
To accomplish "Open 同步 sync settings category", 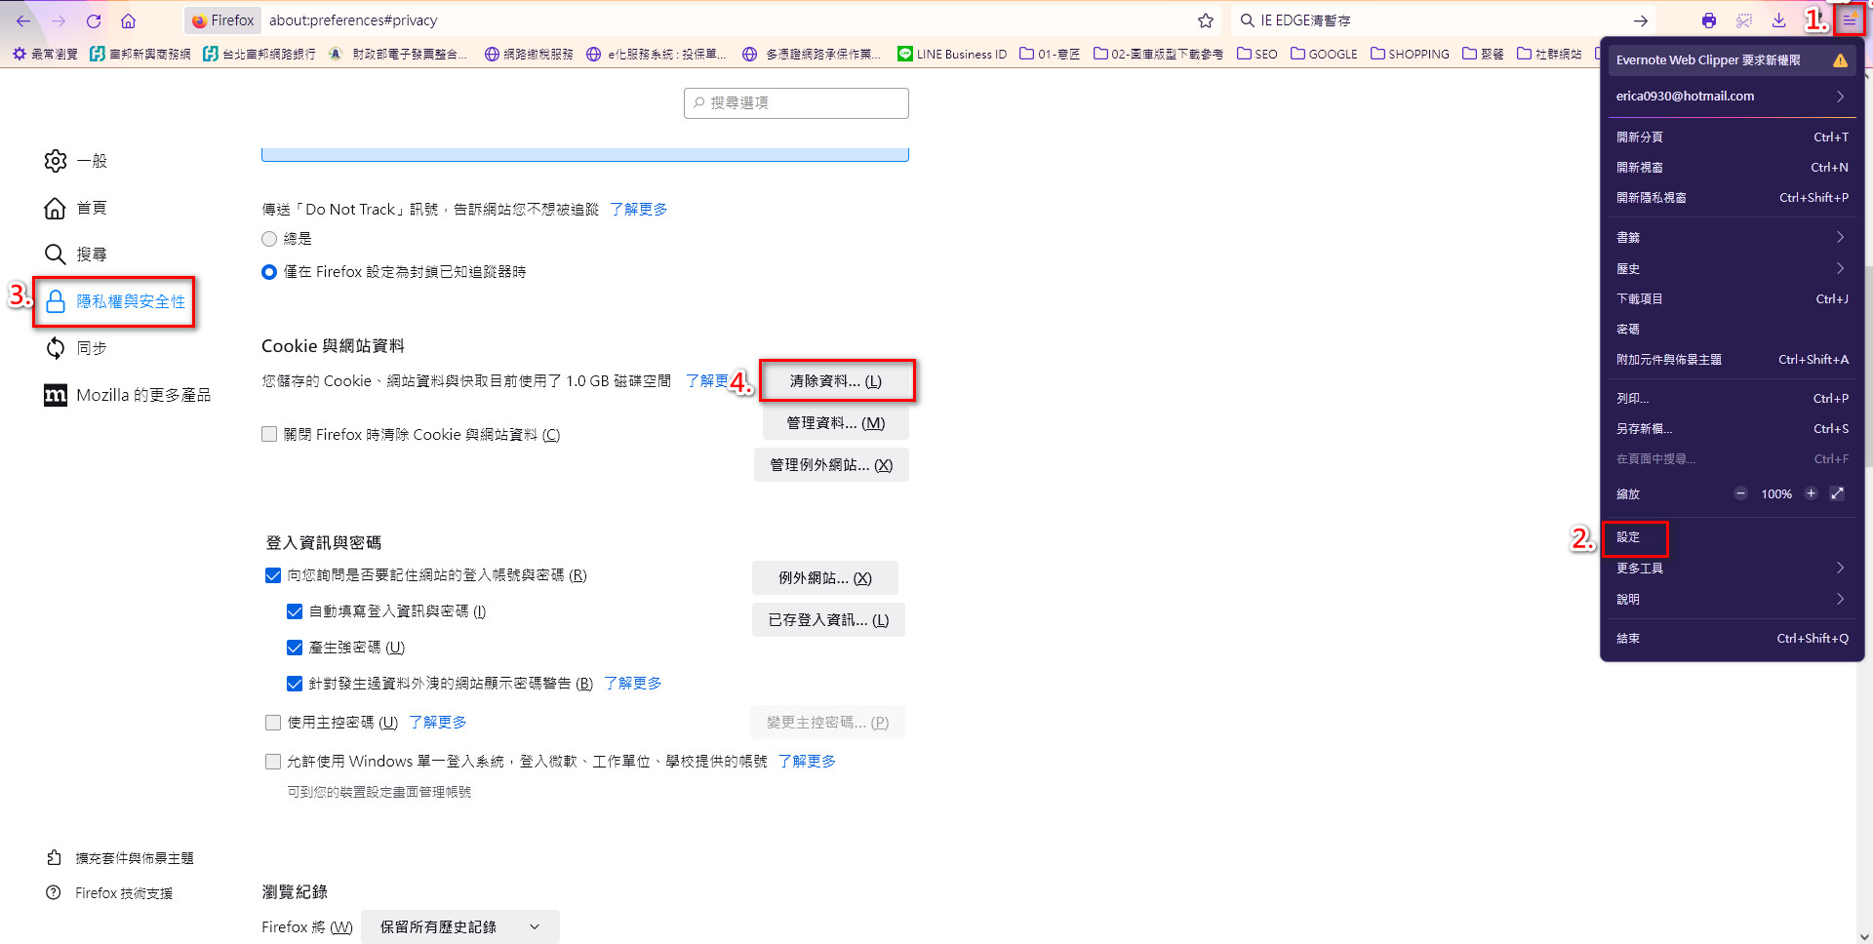I will (76, 348).
